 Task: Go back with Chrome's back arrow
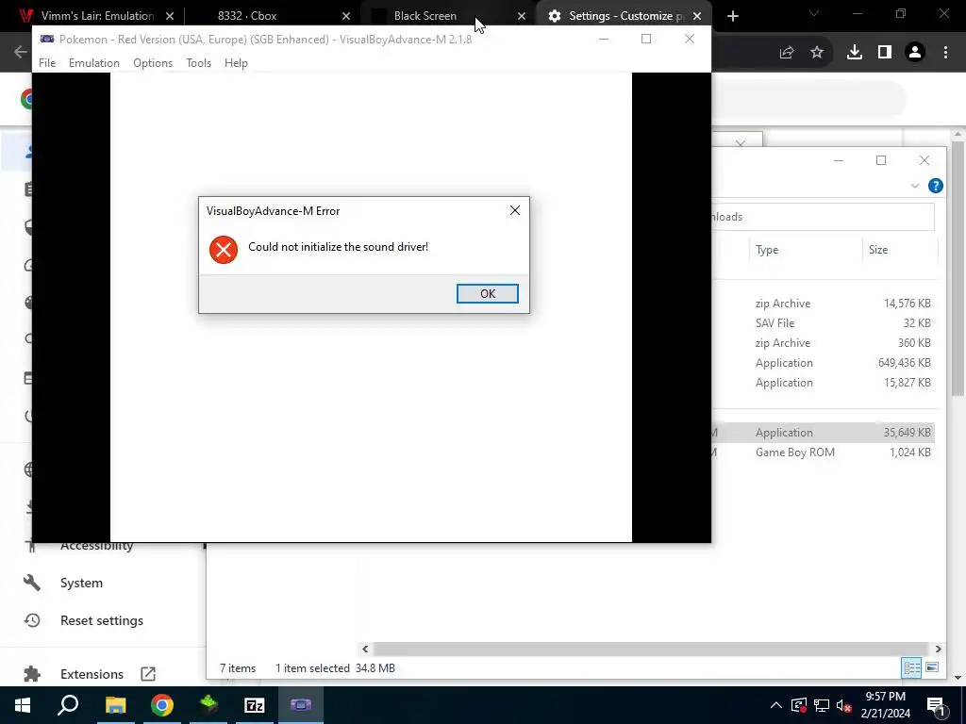tap(21, 52)
